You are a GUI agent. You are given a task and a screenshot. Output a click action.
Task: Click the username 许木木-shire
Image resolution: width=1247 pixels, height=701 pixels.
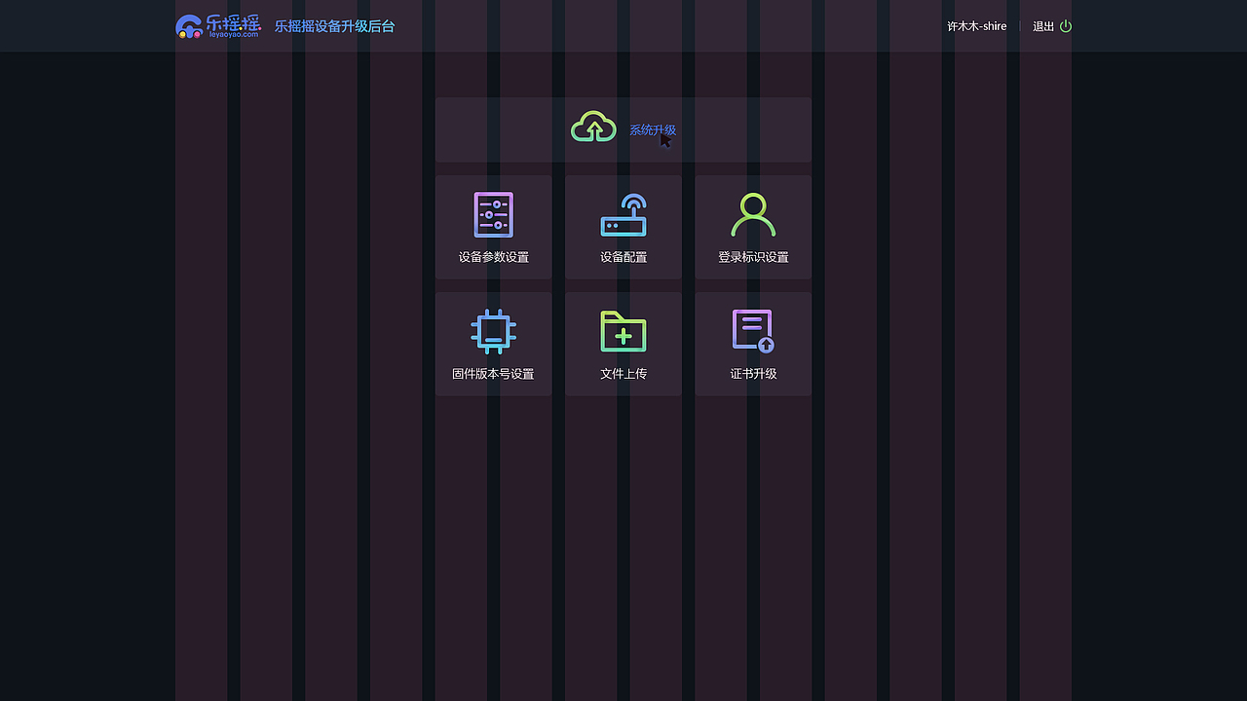pos(976,26)
